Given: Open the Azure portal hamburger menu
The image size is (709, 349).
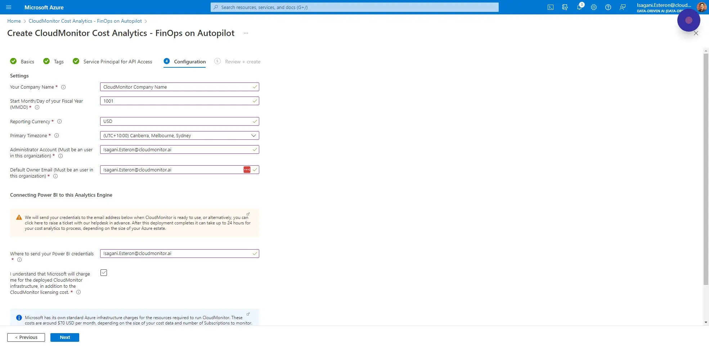Looking at the screenshot, I should pos(9,7).
